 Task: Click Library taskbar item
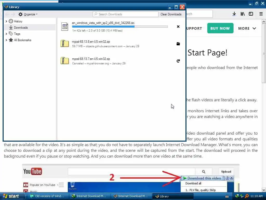(172, 196)
